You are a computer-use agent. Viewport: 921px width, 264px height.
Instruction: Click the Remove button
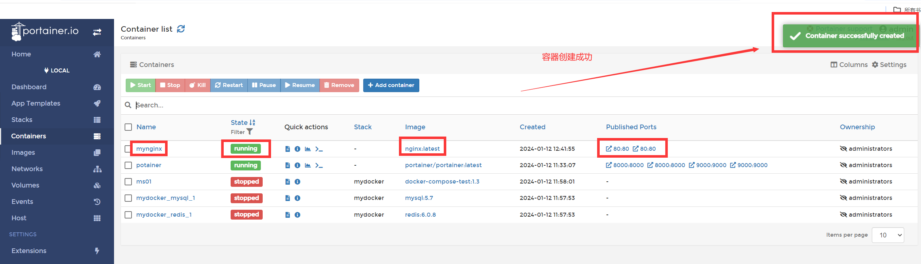pyautogui.click(x=339, y=85)
